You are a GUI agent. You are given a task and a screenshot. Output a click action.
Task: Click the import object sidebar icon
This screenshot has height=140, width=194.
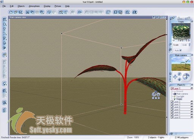click(x=5, y=55)
